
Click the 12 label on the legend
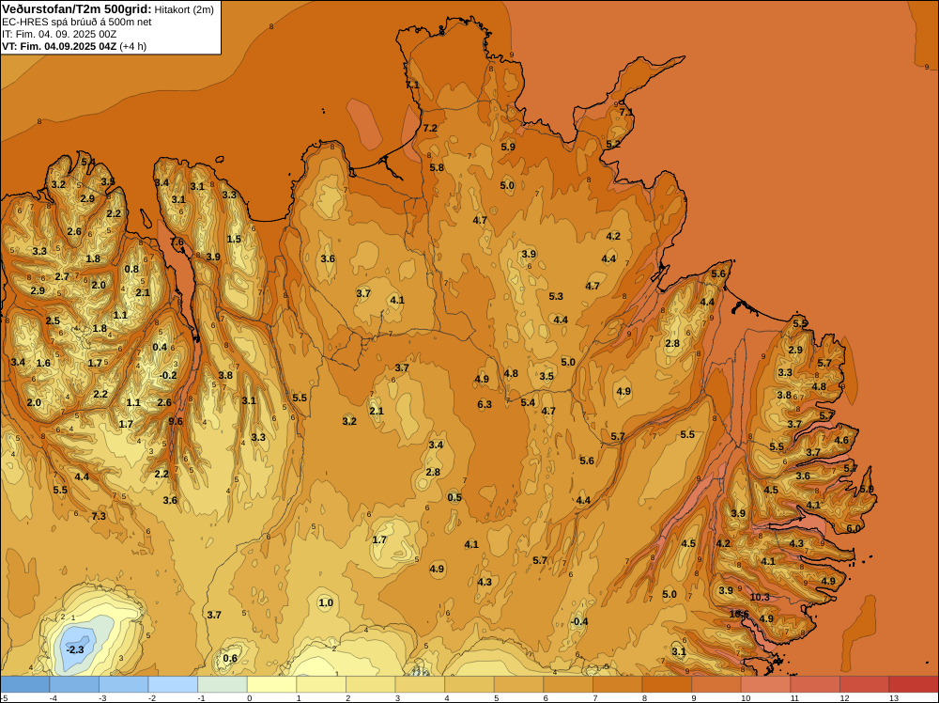pyautogui.click(x=845, y=697)
